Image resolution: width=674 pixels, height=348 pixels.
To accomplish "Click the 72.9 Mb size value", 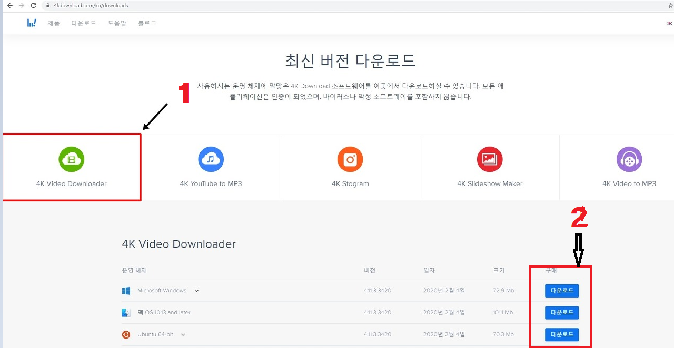I will (x=503, y=291).
